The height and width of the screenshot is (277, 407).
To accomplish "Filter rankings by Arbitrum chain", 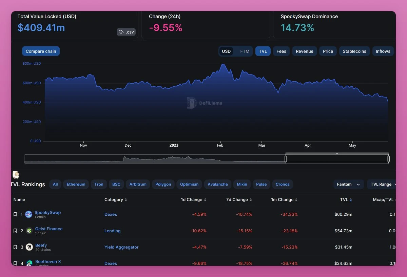I will coord(138,184).
